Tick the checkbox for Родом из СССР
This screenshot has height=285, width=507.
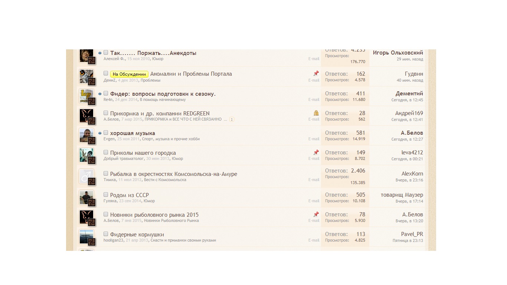coord(106,194)
